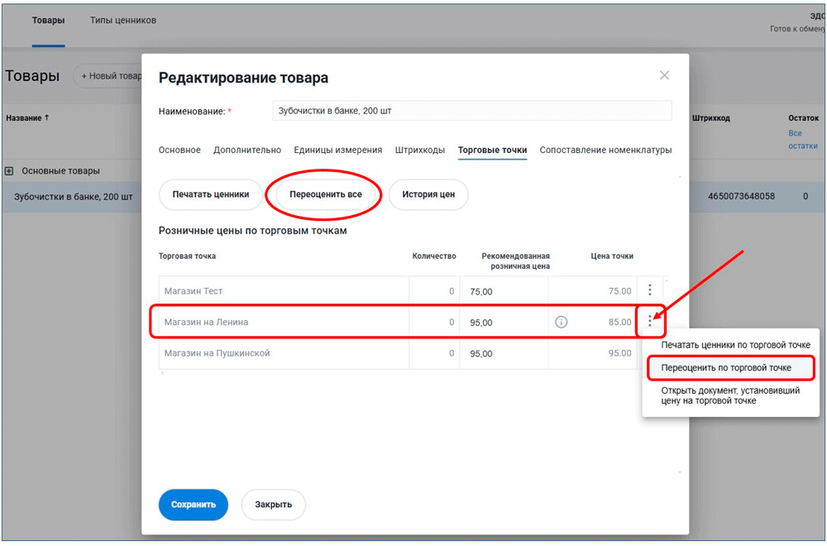Select the Штрихкоды tab
The height and width of the screenshot is (546, 827).
(420, 150)
